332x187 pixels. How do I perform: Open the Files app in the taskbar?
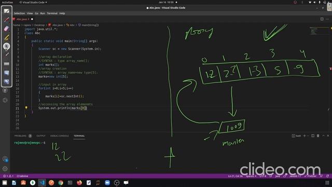coord(5,182)
